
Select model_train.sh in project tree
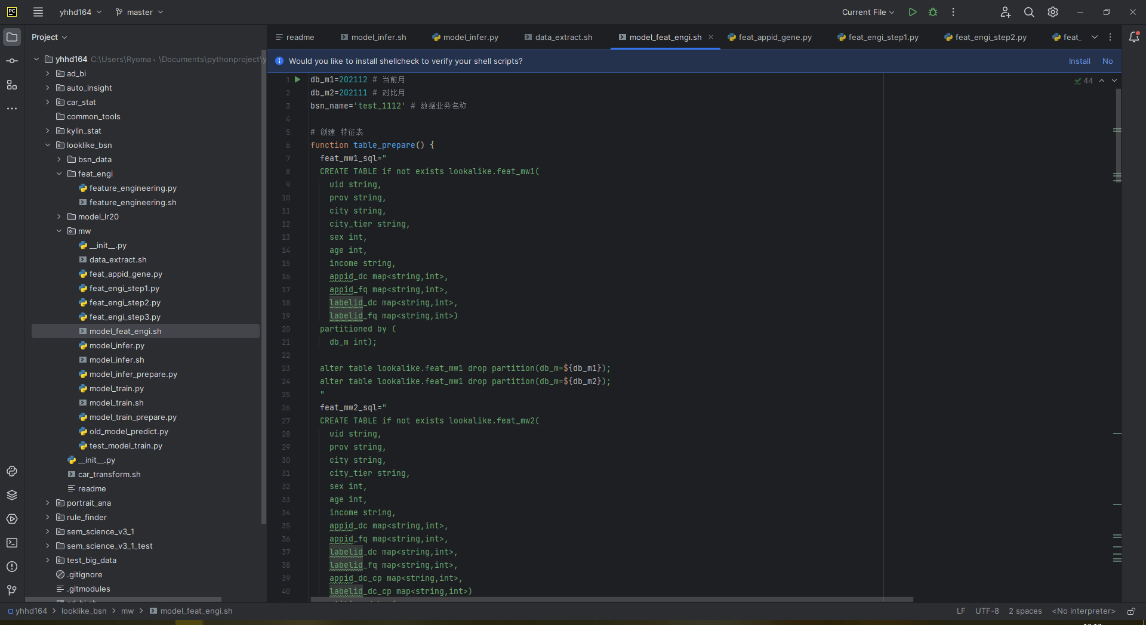click(x=116, y=403)
